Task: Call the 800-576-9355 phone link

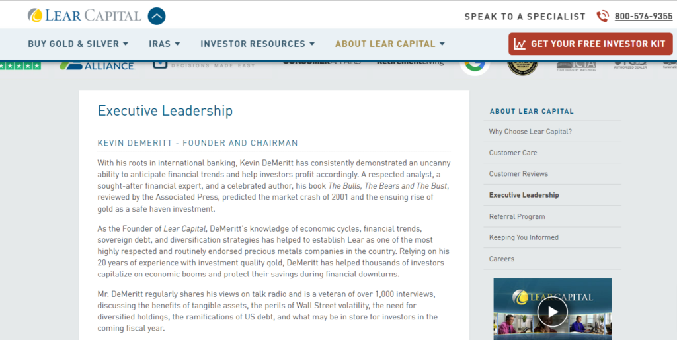Action: [643, 17]
